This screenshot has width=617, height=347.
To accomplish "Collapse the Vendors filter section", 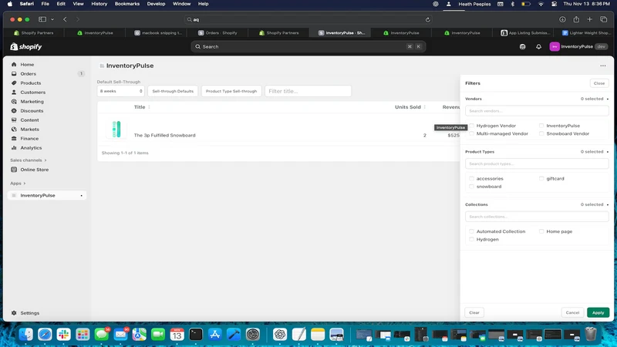I will click(608, 99).
